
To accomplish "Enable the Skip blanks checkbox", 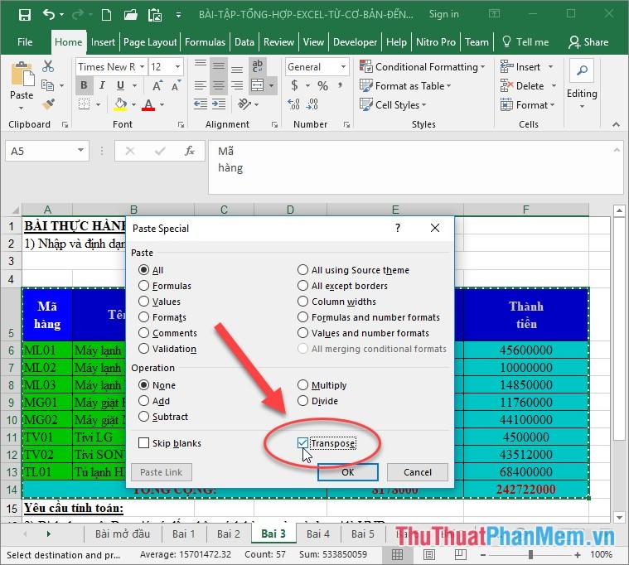I will pos(144,443).
